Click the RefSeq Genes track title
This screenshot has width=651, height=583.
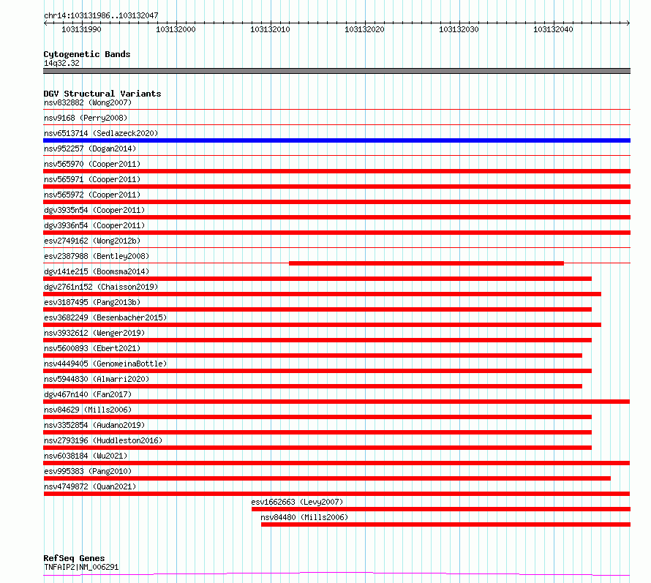tap(74, 558)
